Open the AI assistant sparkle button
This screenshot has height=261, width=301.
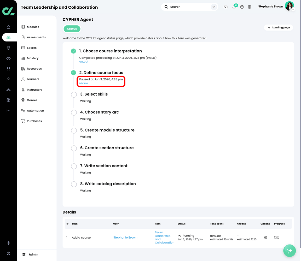[289, 251]
